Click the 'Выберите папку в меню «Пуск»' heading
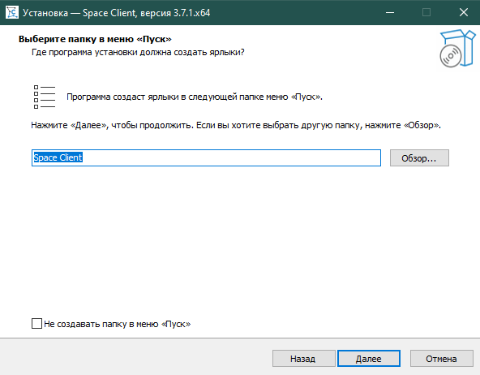 (95, 39)
